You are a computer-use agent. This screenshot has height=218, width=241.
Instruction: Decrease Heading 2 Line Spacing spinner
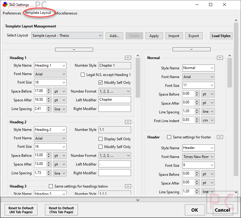49,175
